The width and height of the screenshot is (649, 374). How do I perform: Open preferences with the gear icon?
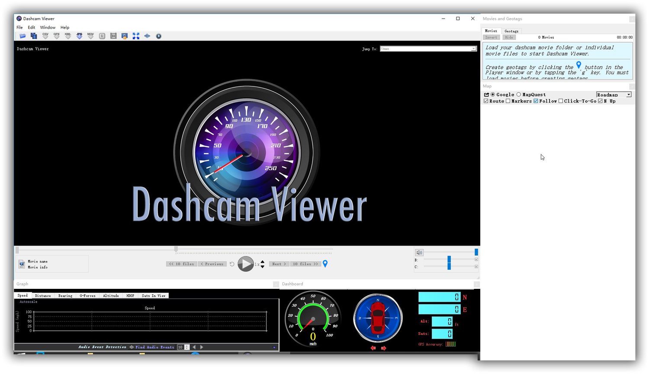159,36
